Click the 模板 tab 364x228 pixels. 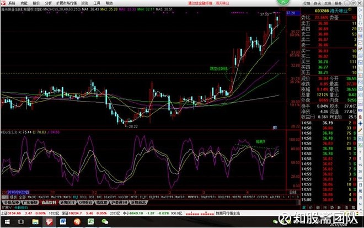click(x=13, y=197)
